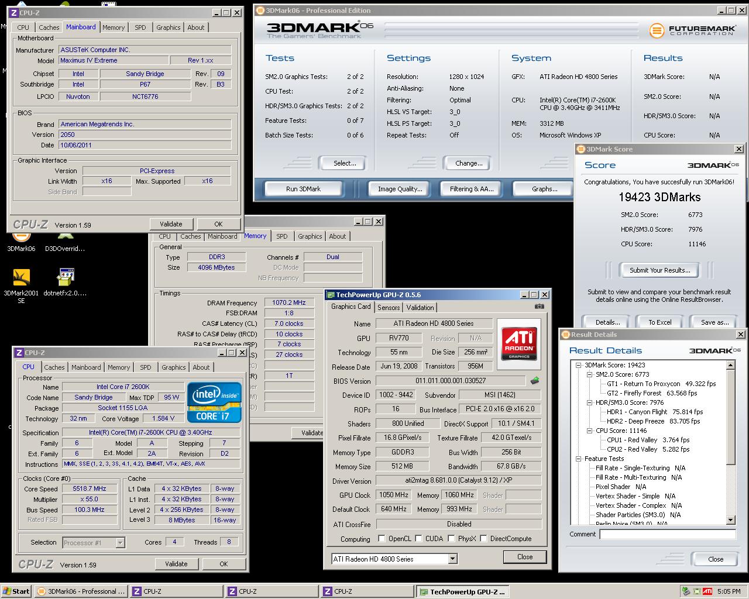This screenshot has height=599, width=749.
Task: Open the 3DMark2001 SE desktop icon
Action: [x=21, y=278]
